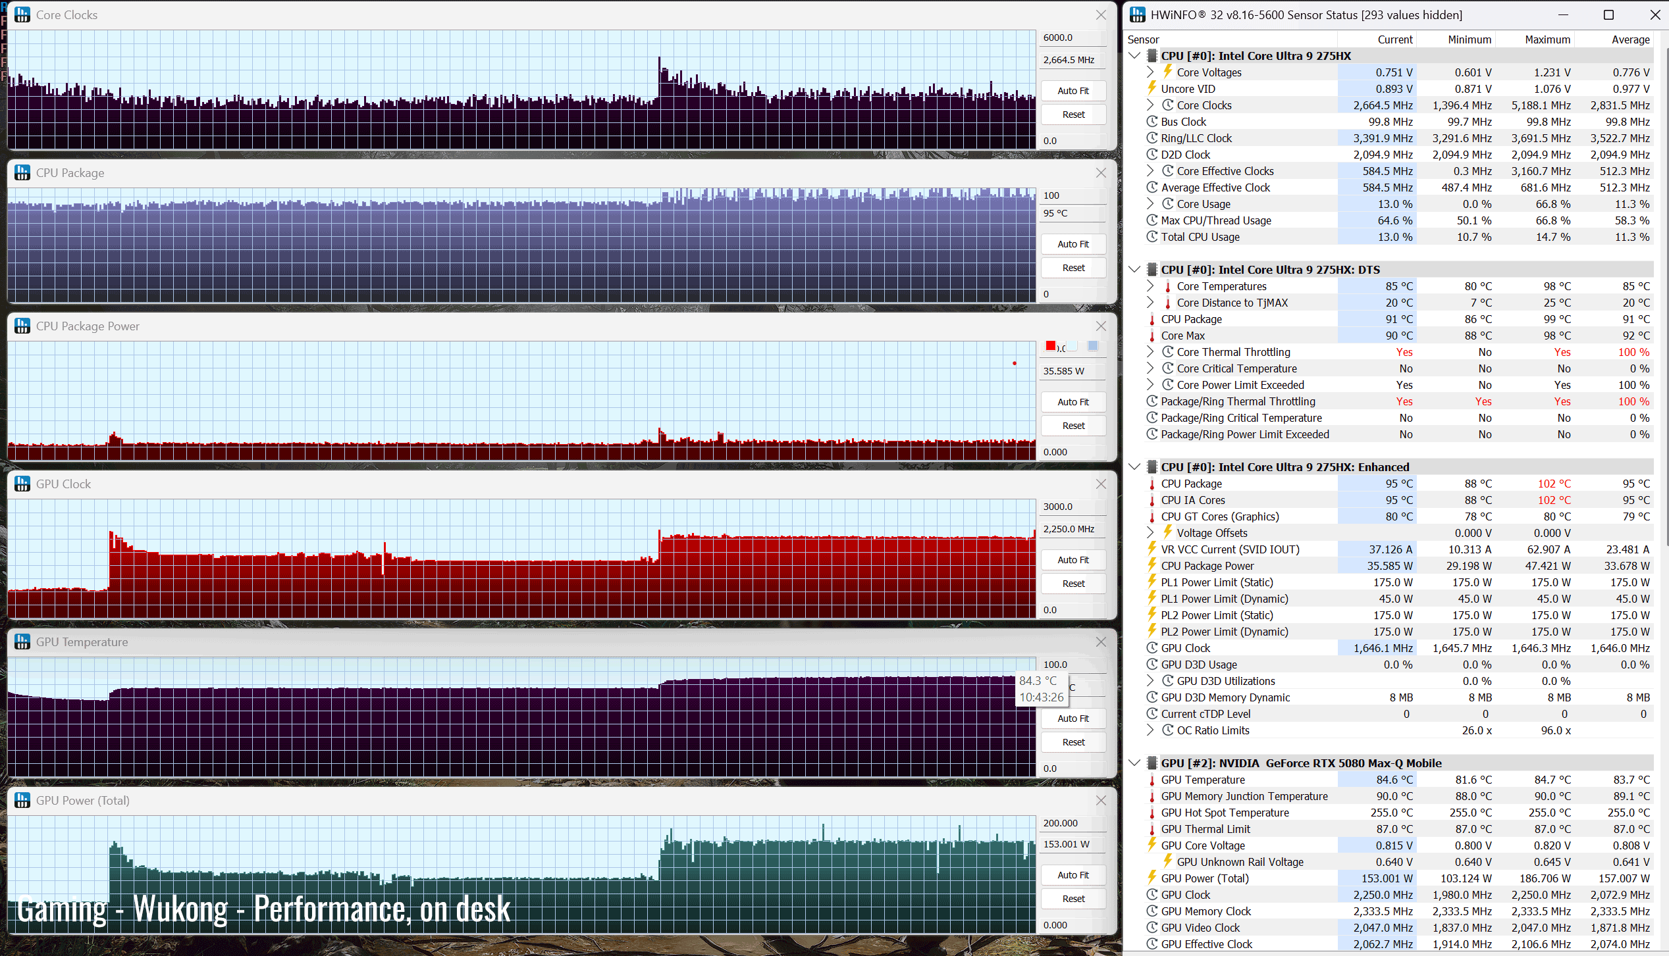Viewport: 1669px width, 956px height.
Task: Expand the Core Clocks sensor row
Action: [1150, 105]
